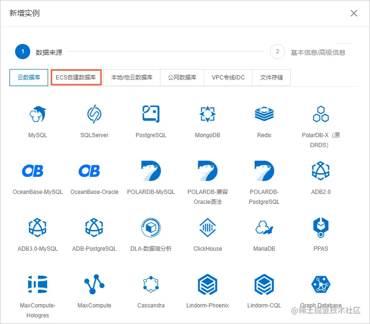Click the Lindorm-CQL label
370x324 pixels.
(x=264, y=306)
